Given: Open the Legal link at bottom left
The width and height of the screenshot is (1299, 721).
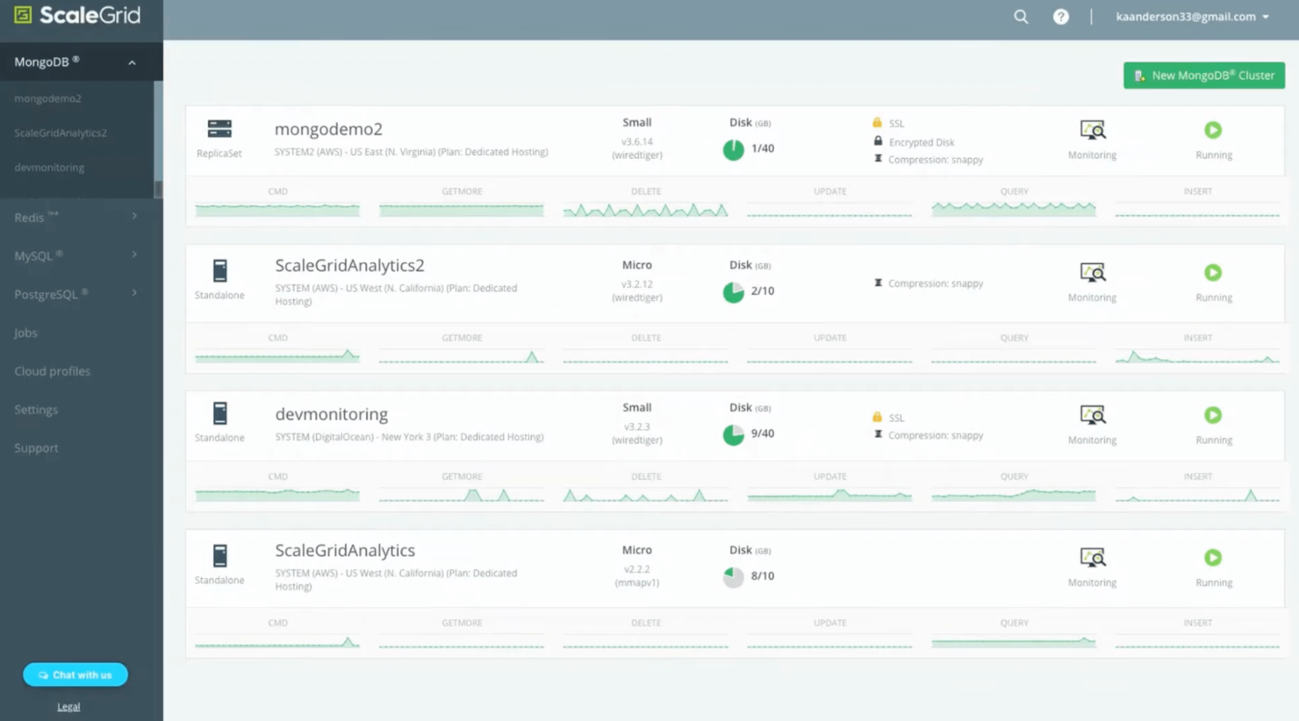Looking at the screenshot, I should (68, 706).
